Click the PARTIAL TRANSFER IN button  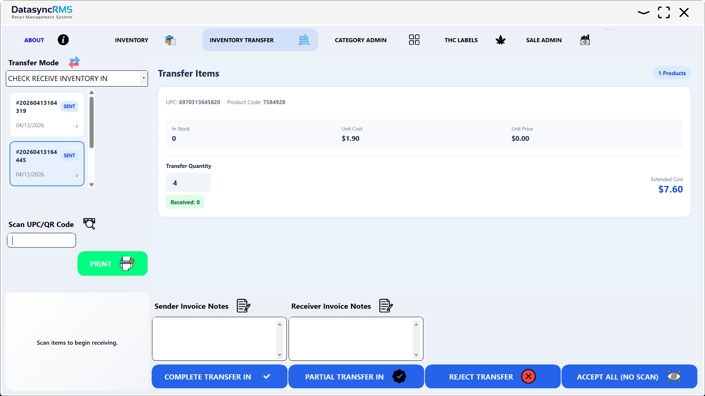pos(356,377)
